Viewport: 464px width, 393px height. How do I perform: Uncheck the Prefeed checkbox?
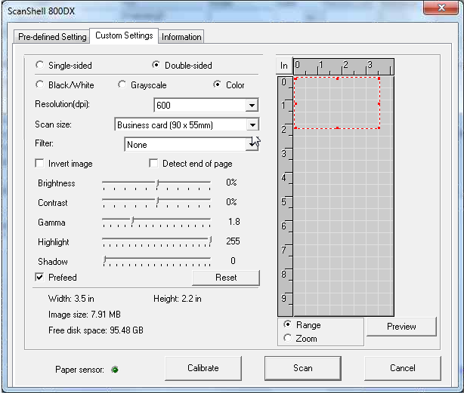[x=39, y=277]
